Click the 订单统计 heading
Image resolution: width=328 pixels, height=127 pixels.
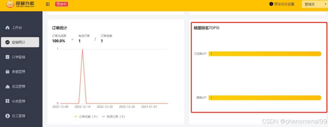coord(60,28)
